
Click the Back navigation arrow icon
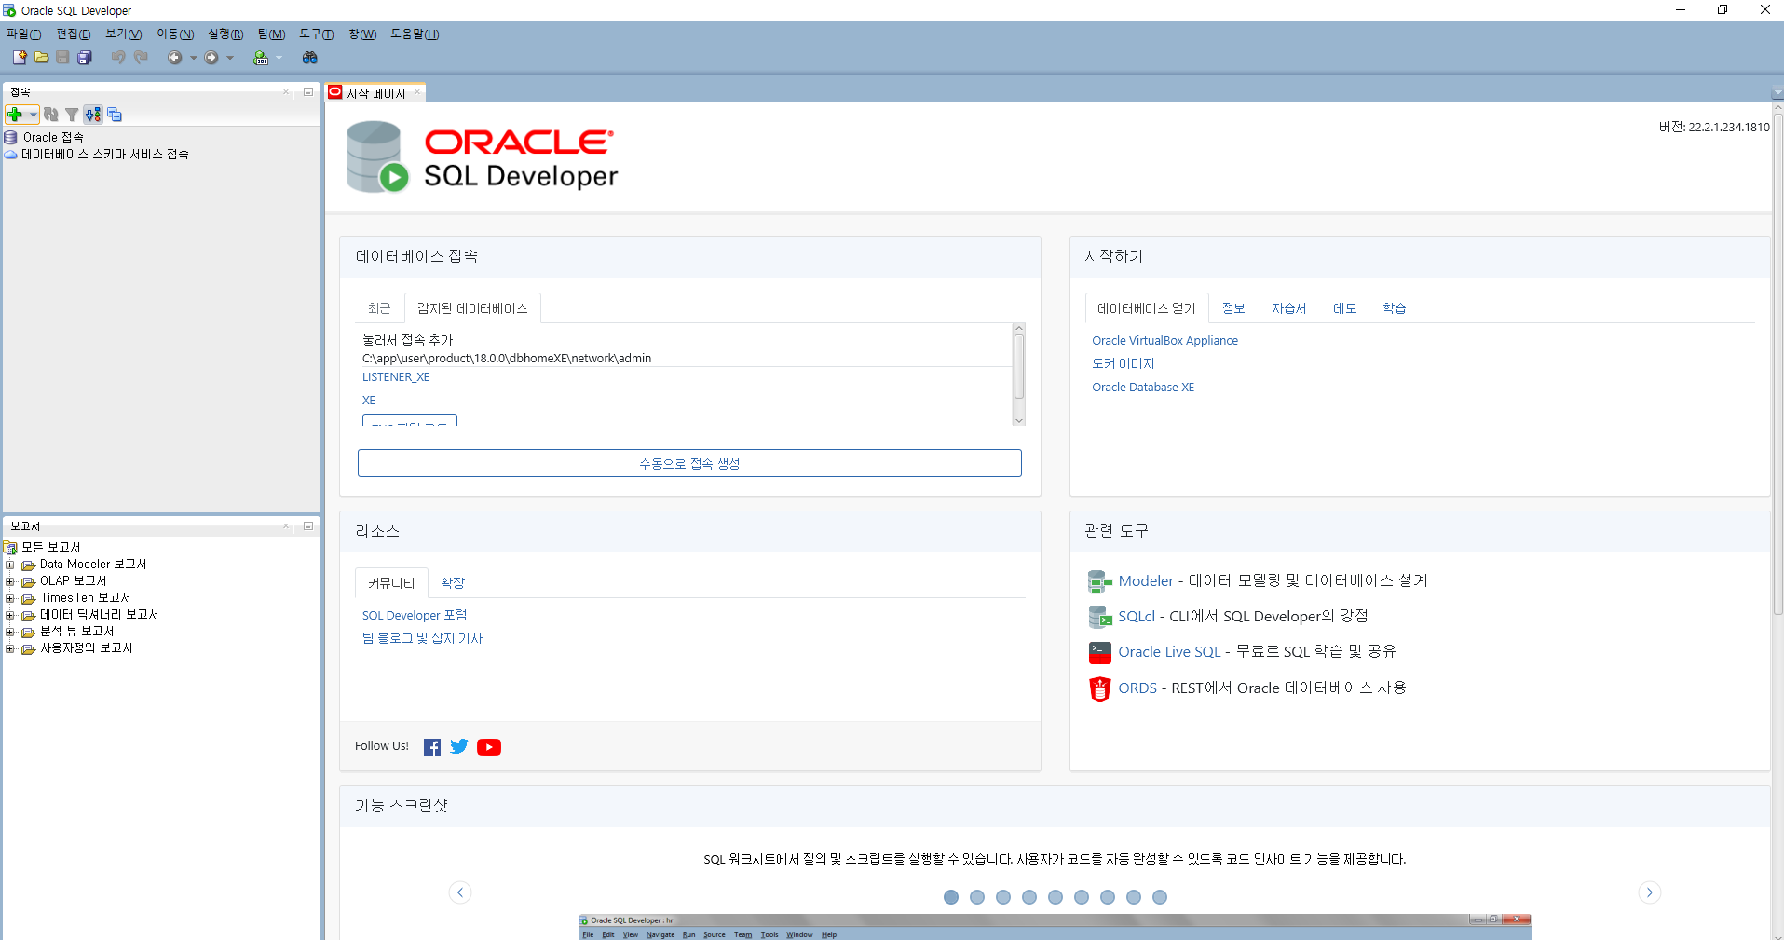click(x=174, y=58)
